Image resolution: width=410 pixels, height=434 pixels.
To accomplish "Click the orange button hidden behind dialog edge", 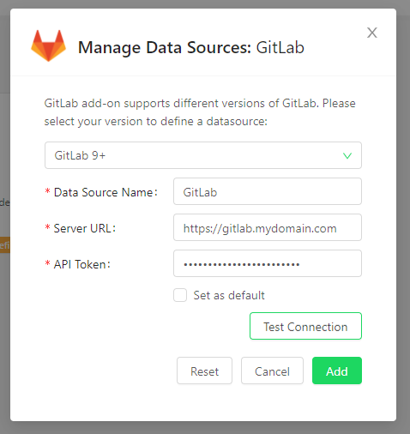I will (x=5, y=244).
